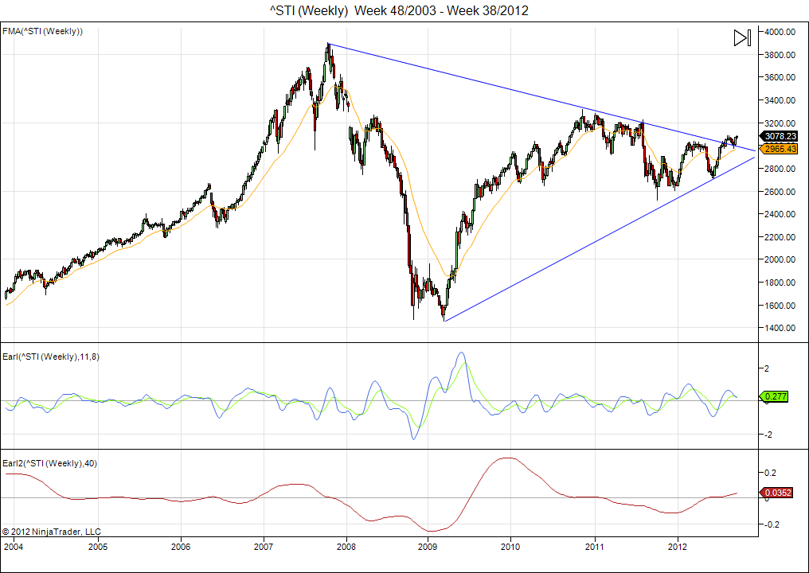
Task: Click the 2007 label on time axis
Action: pyautogui.click(x=263, y=547)
